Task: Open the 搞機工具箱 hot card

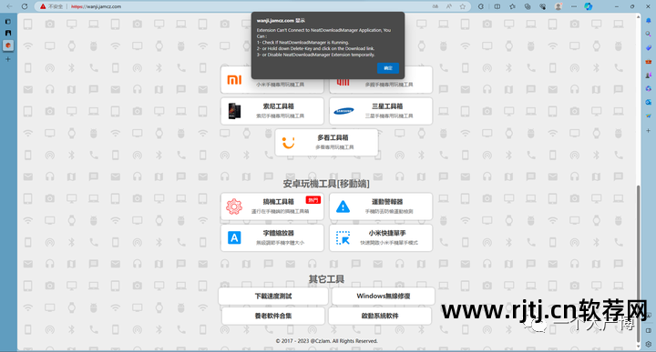Action: coord(272,206)
